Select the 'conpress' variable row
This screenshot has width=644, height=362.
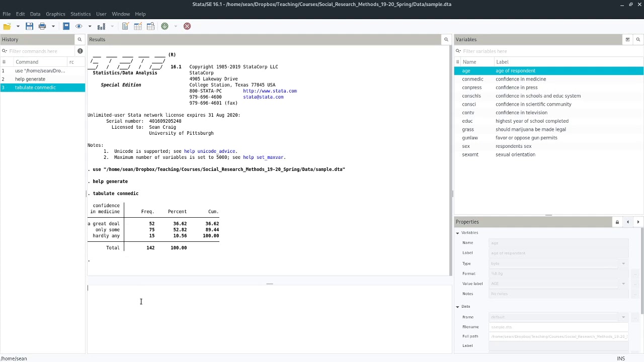click(x=548, y=87)
